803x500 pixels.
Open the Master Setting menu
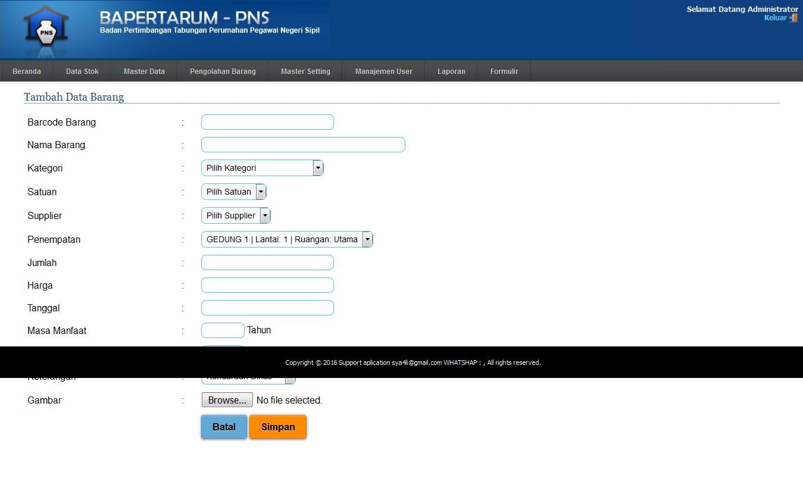(305, 71)
